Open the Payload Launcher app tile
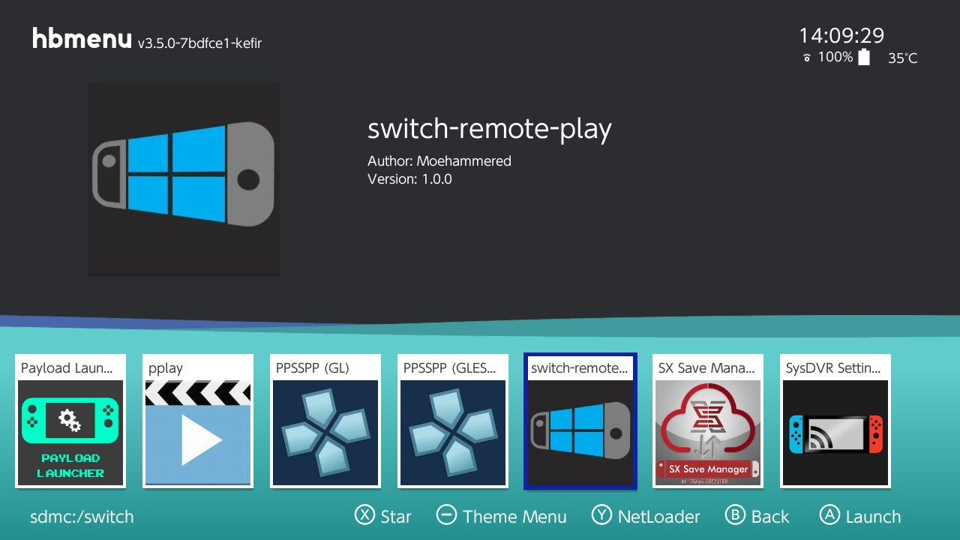 [70, 421]
